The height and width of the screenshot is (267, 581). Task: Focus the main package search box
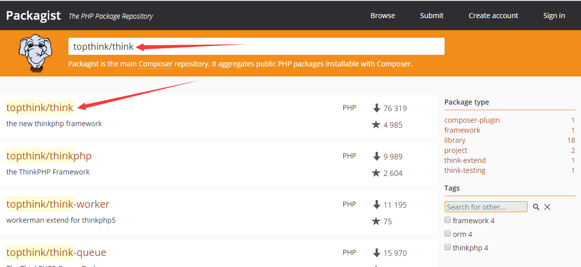pyautogui.click(x=256, y=46)
